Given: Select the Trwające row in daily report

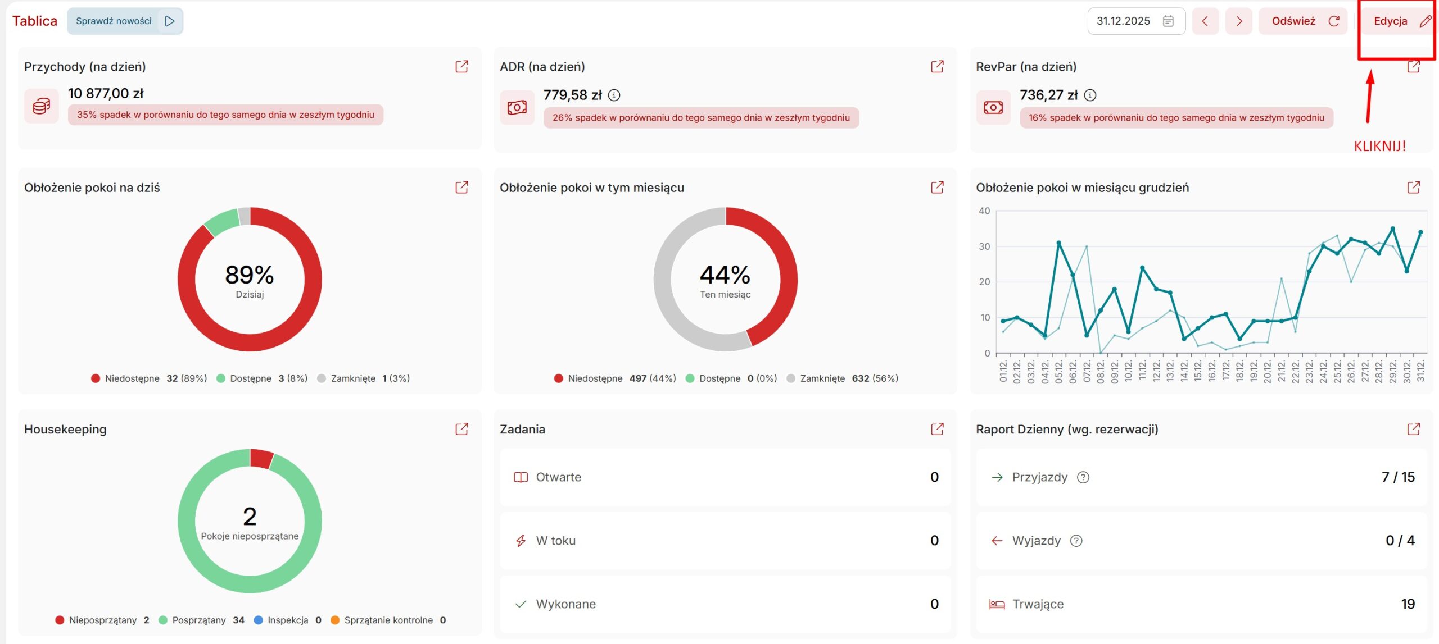Looking at the screenshot, I should click(x=1201, y=605).
